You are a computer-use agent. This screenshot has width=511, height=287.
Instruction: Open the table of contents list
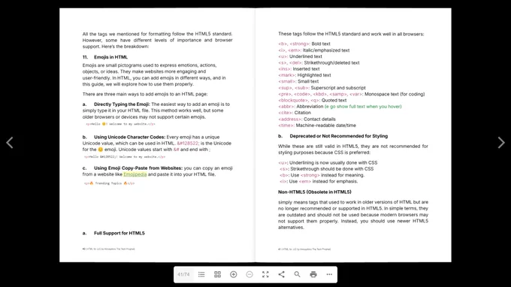coord(201,274)
